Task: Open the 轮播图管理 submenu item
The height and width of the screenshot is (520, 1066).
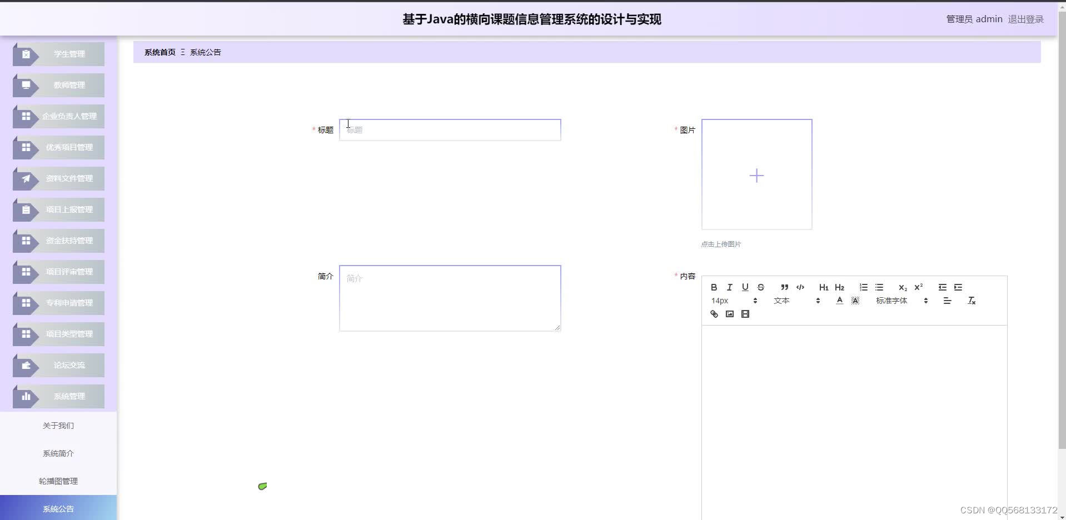Action: [x=58, y=481]
